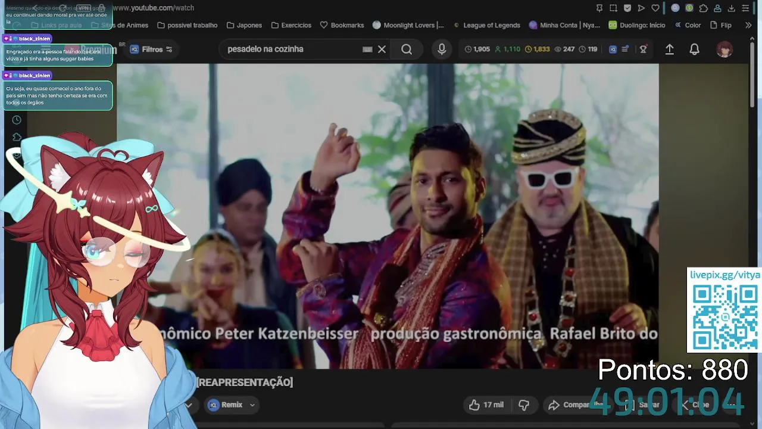
Task: Click the youtube.com/watch address bar
Action: (x=153, y=8)
